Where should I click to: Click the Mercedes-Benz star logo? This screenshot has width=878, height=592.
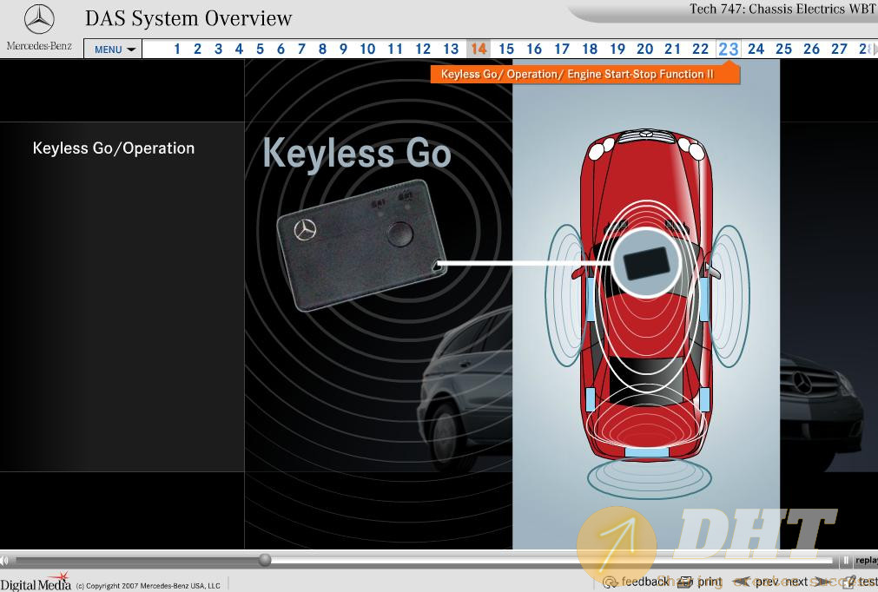(x=39, y=19)
